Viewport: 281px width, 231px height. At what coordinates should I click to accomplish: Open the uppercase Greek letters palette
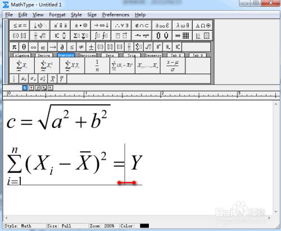point(203,25)
